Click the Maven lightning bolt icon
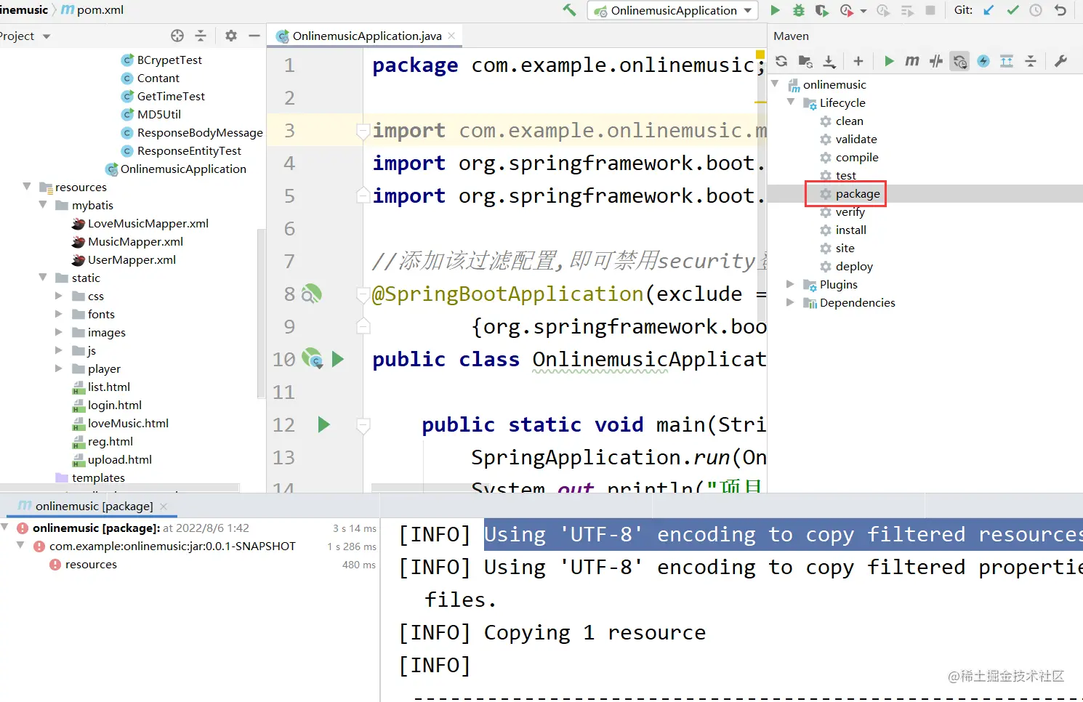This screenshot has height=702, width=1083. [x=983, y=61]
